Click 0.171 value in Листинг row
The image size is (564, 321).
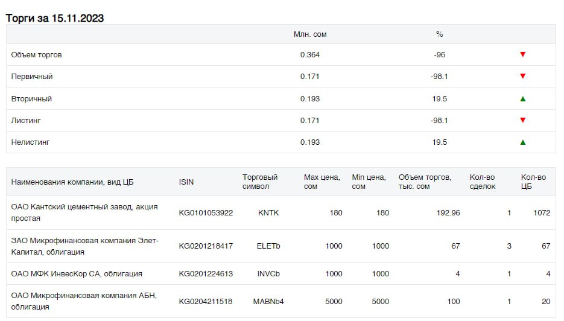(309, 121)
